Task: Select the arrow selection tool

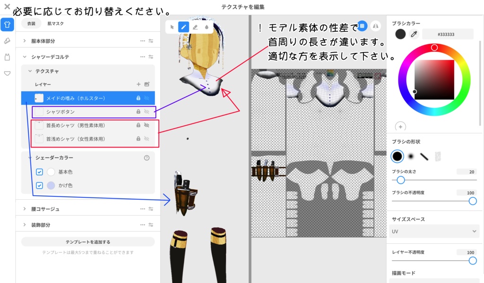Action: coord(172,27)
